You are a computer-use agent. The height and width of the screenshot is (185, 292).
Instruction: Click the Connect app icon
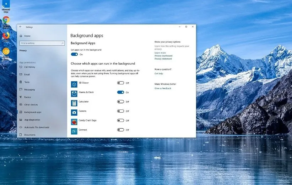[74, 131]
